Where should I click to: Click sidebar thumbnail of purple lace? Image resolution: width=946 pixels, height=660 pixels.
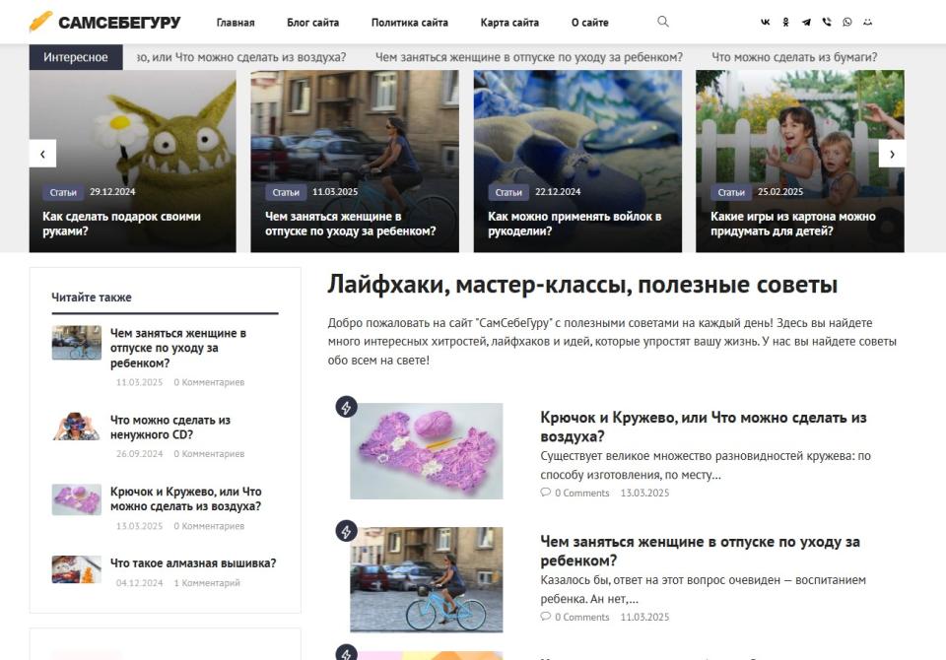77,499
